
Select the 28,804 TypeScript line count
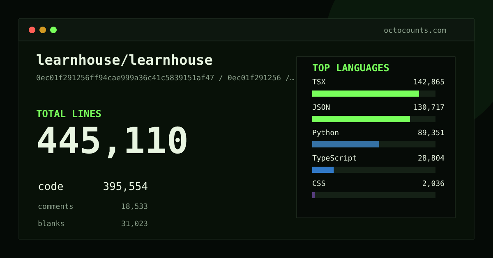click(x=431, y=158)
